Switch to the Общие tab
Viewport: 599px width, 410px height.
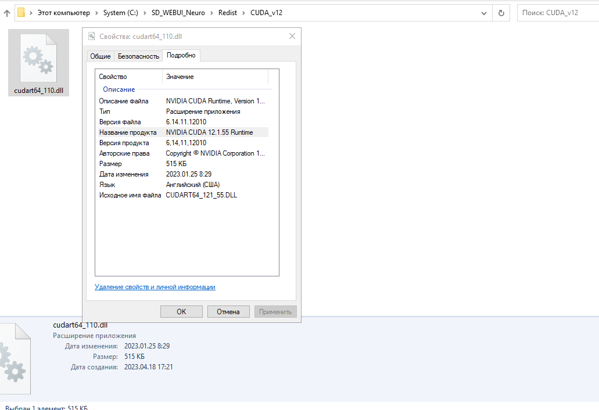pyautogui.click(x=101, y=56)
